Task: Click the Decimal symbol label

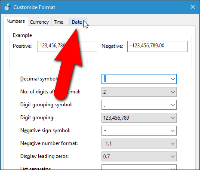Action: (39, 79)
